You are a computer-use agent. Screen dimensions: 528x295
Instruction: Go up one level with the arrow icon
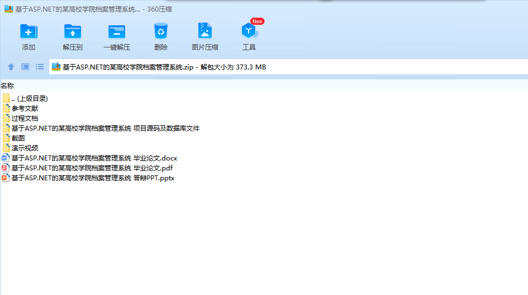pyautogui.click(x=11, y=67)
